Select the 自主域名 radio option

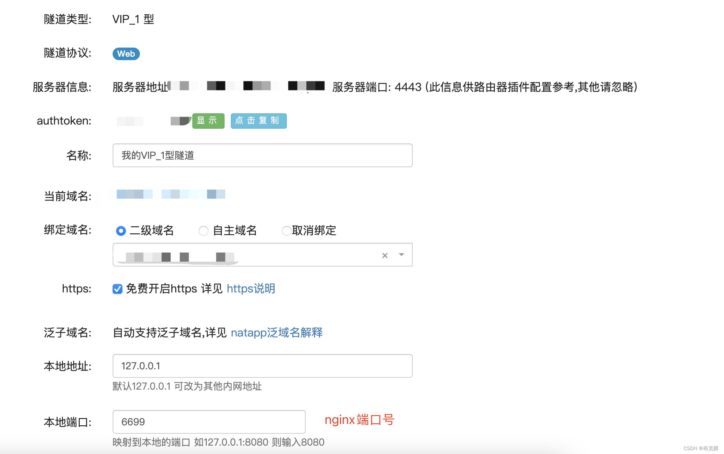[x=204, y=231]
